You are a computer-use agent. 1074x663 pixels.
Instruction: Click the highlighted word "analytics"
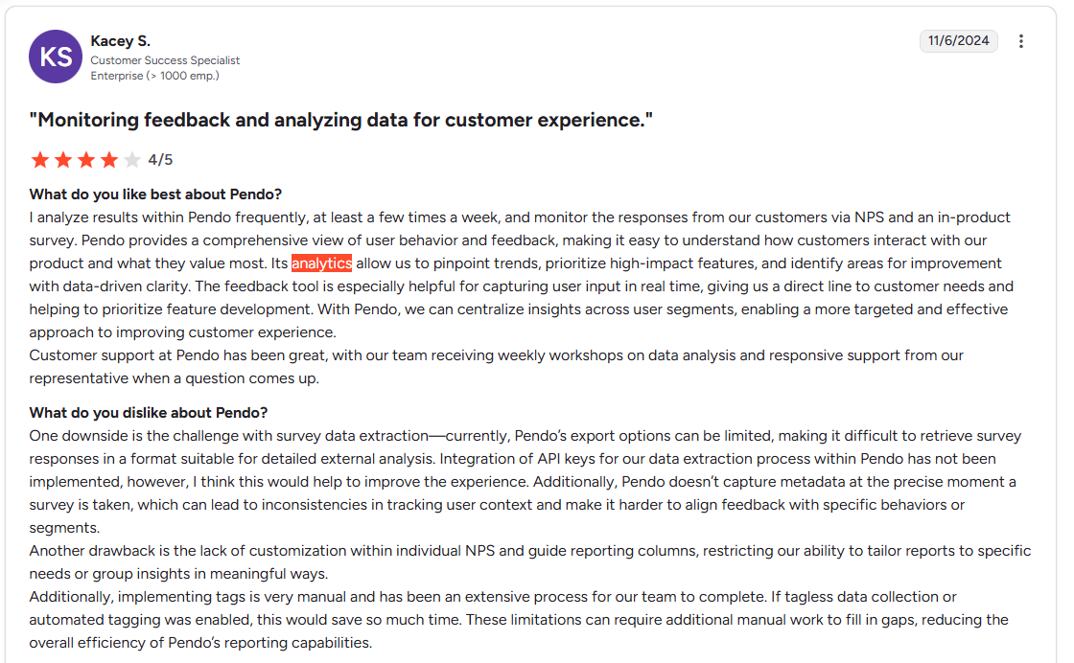pos(321,263)
